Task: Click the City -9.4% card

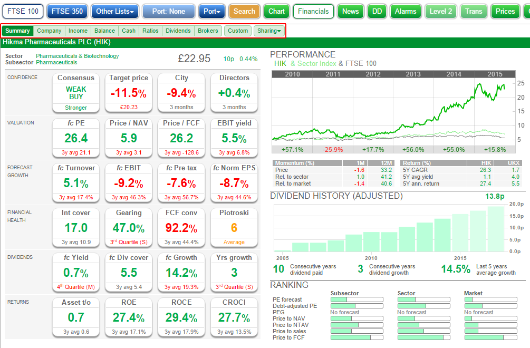Action: (181, 93)
